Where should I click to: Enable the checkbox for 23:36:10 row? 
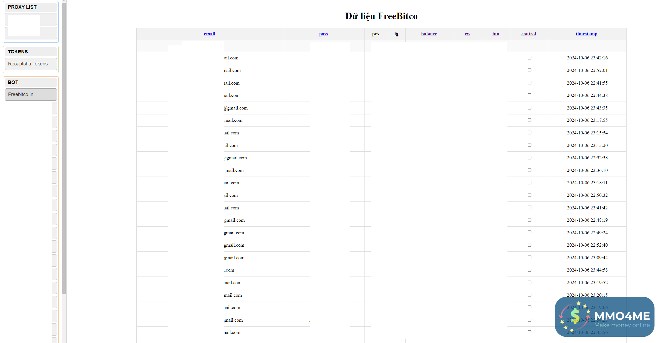click(x=529, y=170)
